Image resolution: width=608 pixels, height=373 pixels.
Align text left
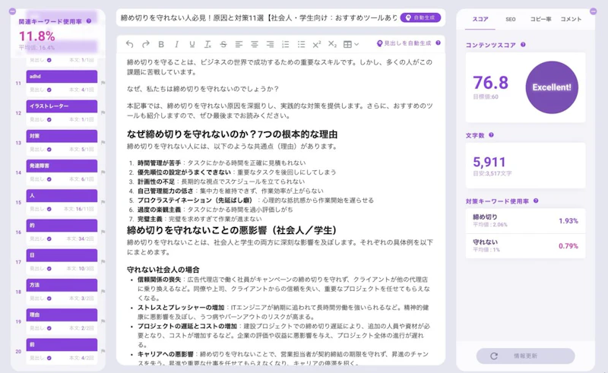point(239,45)
